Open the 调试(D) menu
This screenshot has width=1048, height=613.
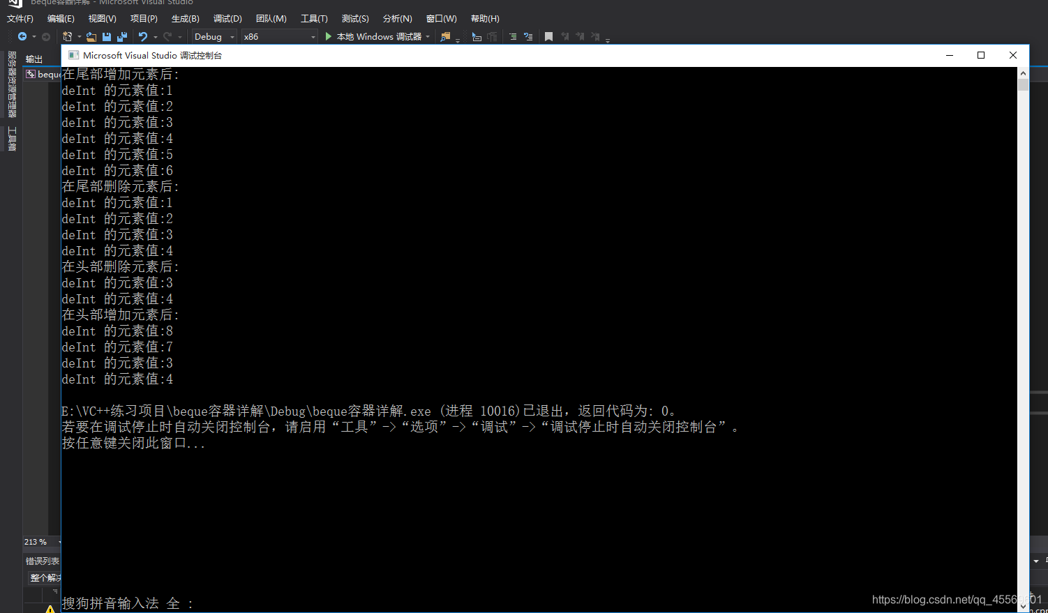click(x=227, y=19)
